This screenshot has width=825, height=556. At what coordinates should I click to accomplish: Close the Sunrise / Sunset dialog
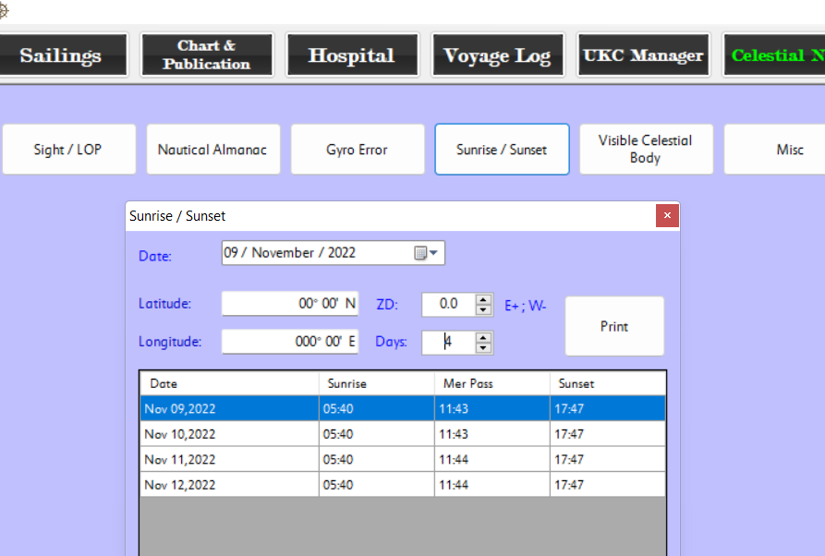tap(667, 216)
